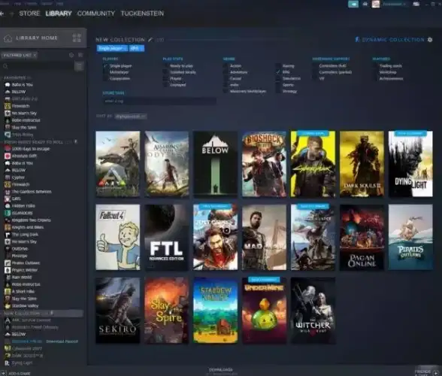Check the Trading cards feature checkbox
The image size is (442, 376).
point(375,66)
